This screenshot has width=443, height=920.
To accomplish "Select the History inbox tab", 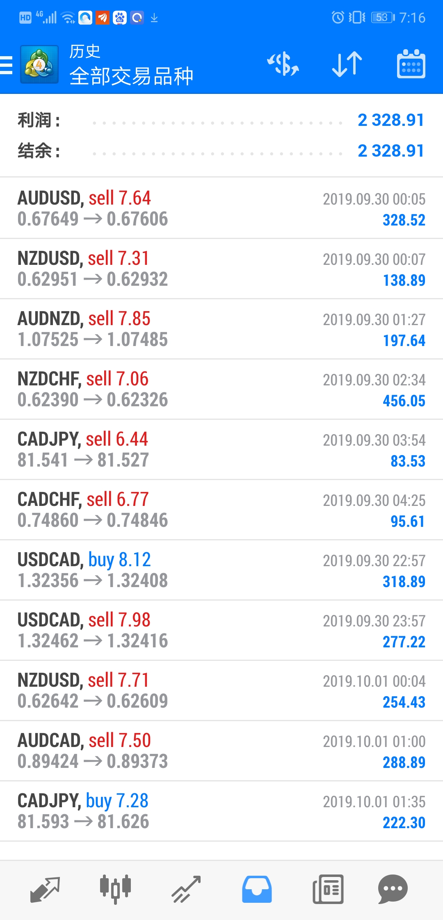I will [257, 889].
